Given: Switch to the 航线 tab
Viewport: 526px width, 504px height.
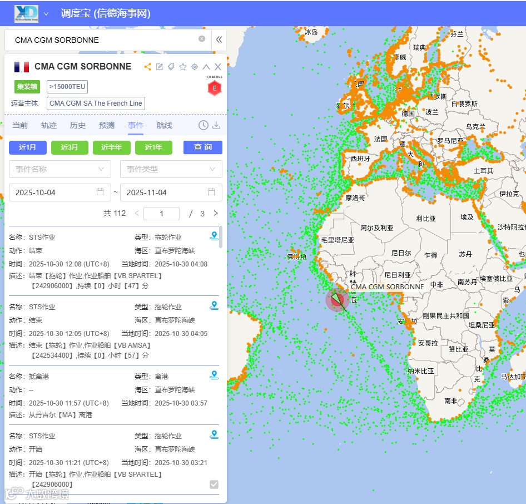Looking at the screenshot, I should coord(165,125).
